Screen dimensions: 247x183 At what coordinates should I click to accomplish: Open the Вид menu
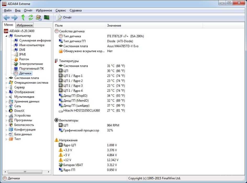coord(18,10)
